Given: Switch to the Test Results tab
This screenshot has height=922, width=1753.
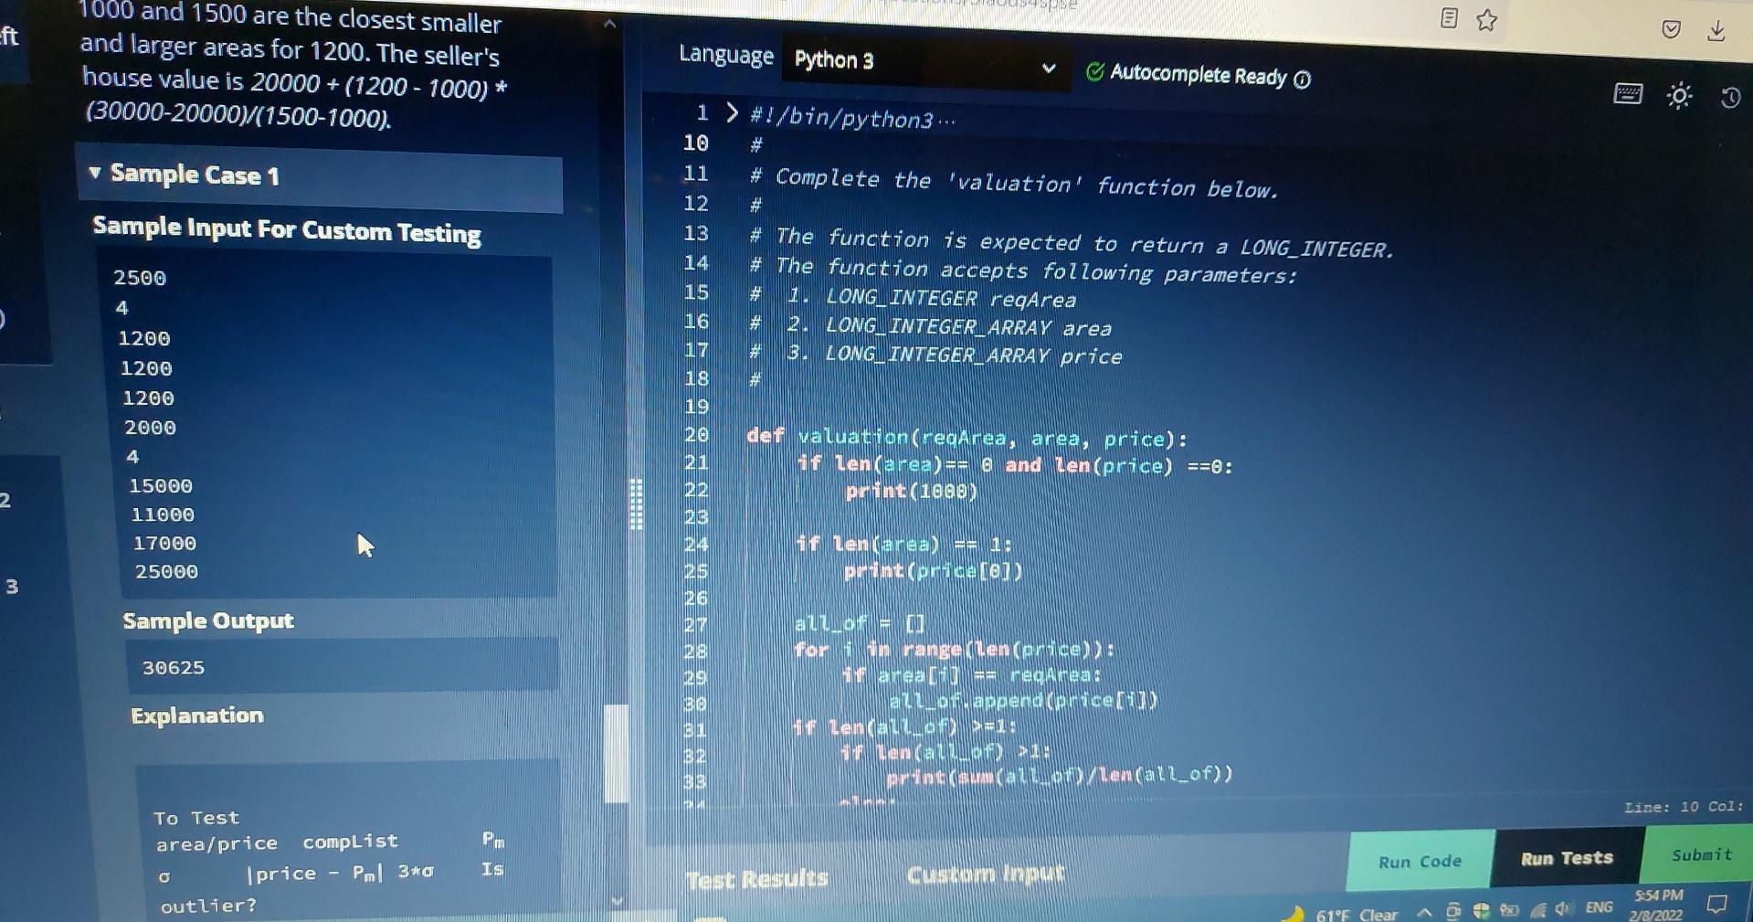Looking at the screenshot, I should pos(756,876).
